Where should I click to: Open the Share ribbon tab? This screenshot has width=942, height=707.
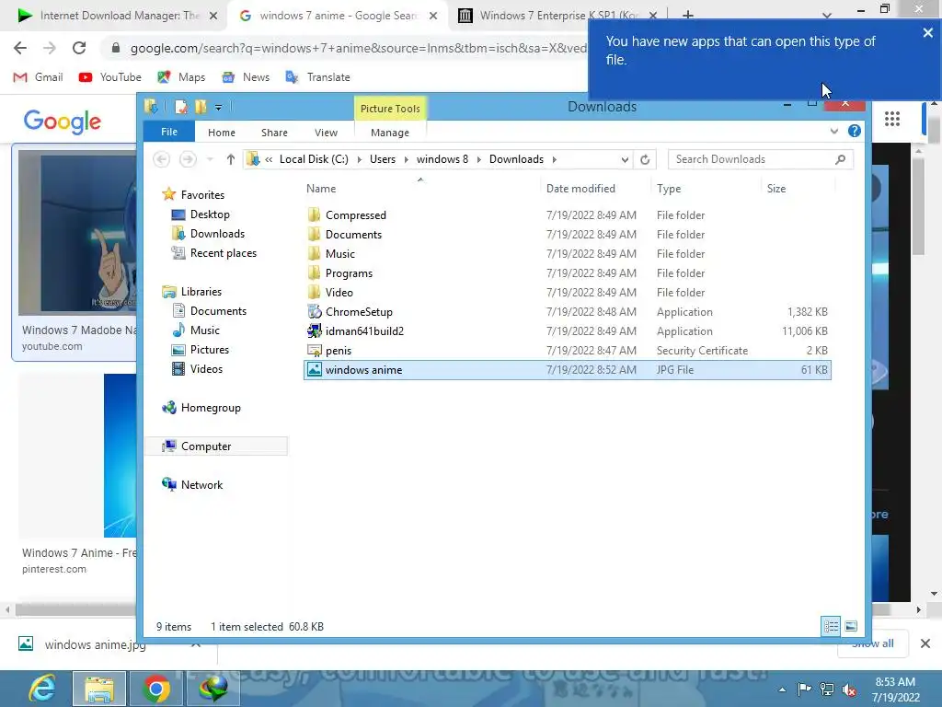[274, 133]
